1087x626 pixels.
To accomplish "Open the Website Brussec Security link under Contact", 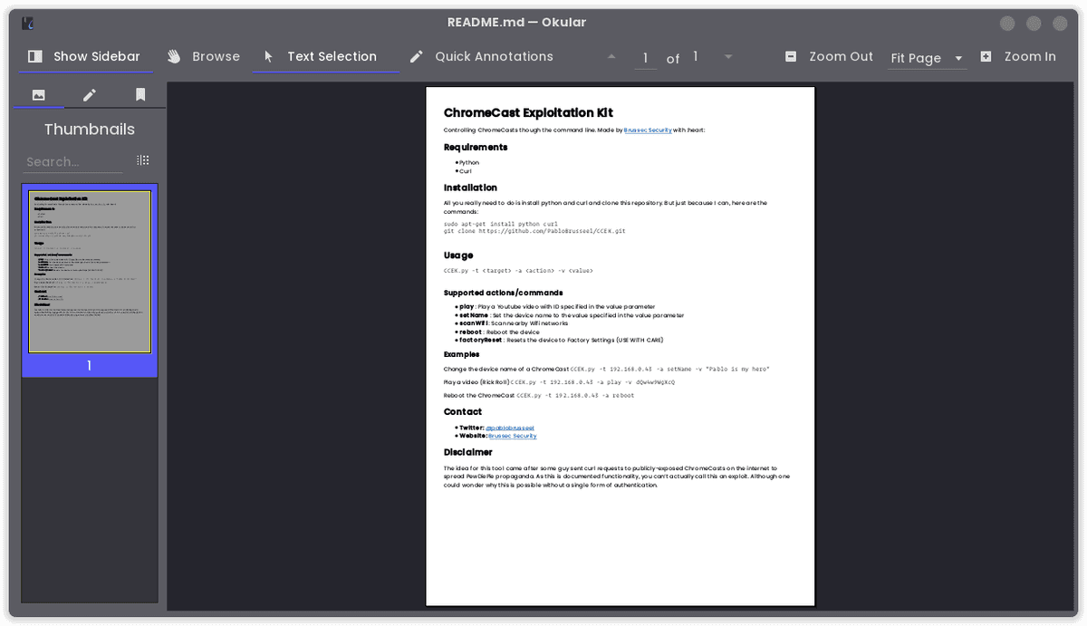I will coord(512,436).
